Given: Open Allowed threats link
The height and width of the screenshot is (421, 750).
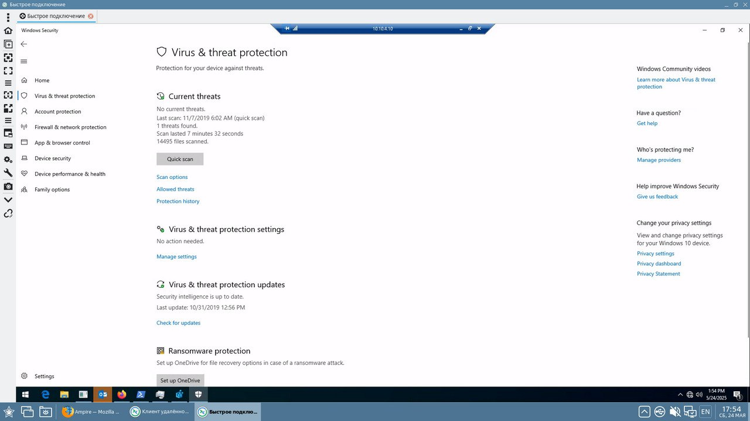Looking at the screenshot, I should 175,189.
